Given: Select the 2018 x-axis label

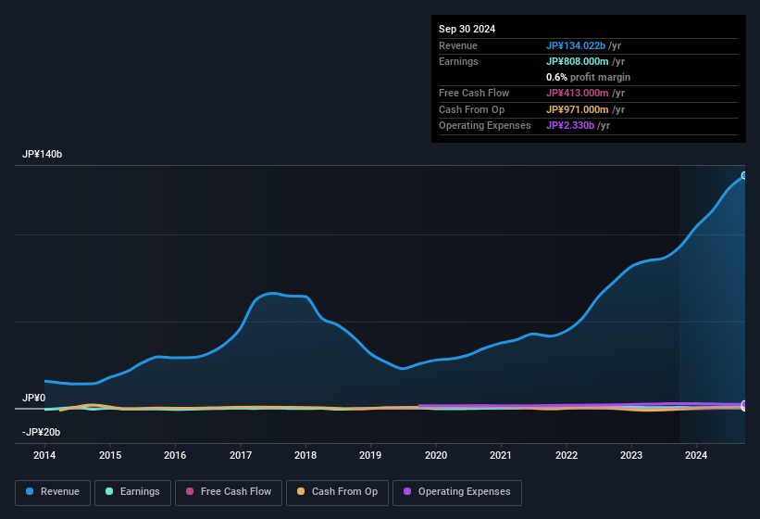Looking at the screenshot, I should (x=305, y=455).
